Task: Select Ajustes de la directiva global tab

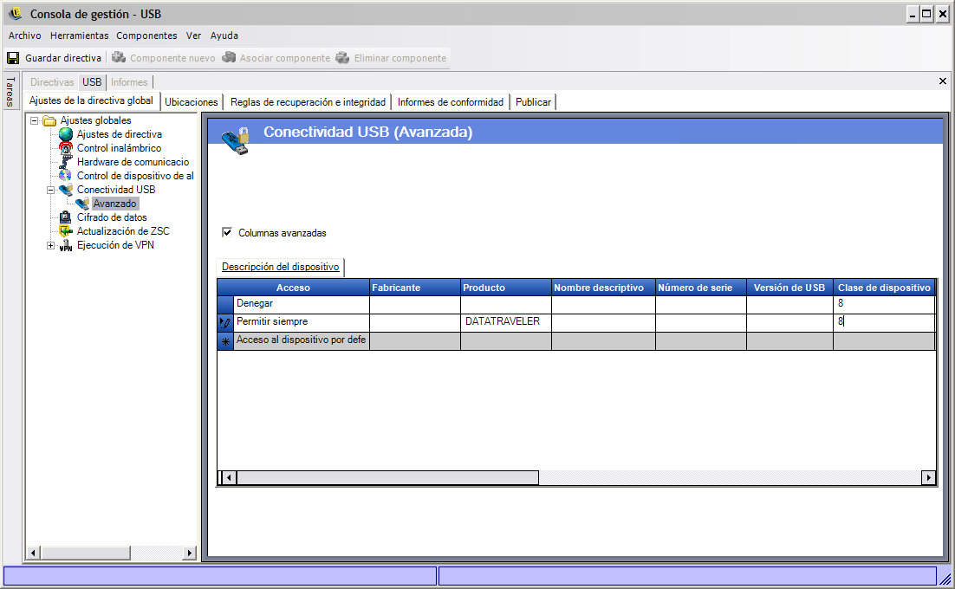Action: click(91, 100)
